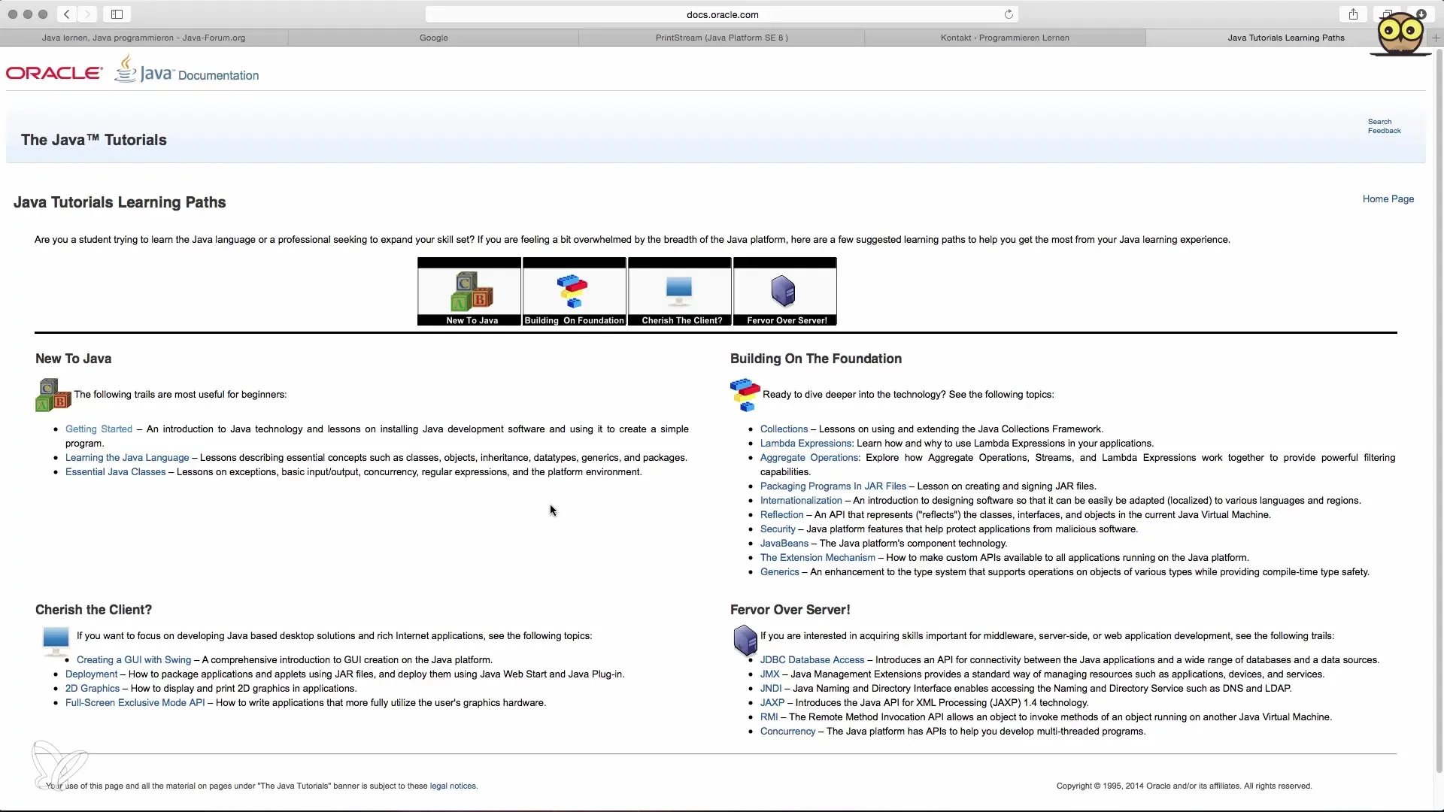Switch to the Google tab
This screenshot has width=1444, height=812.
point(434,38)
